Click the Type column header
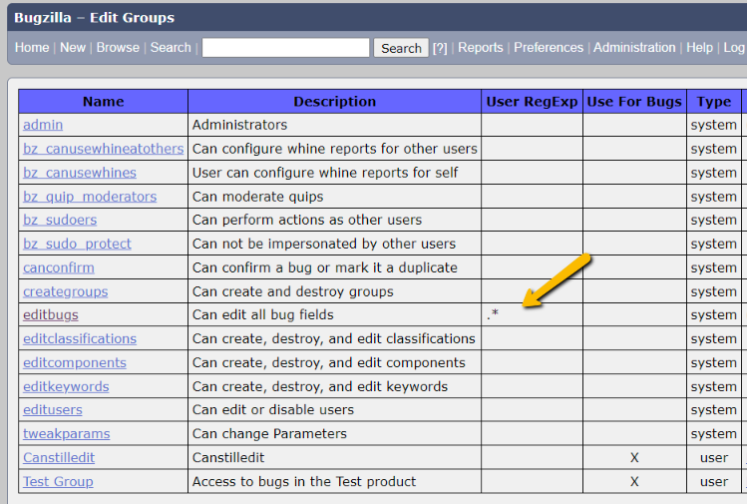Viewport: 747px width, 504px height. pyautogui.click(x=714, y=102)
